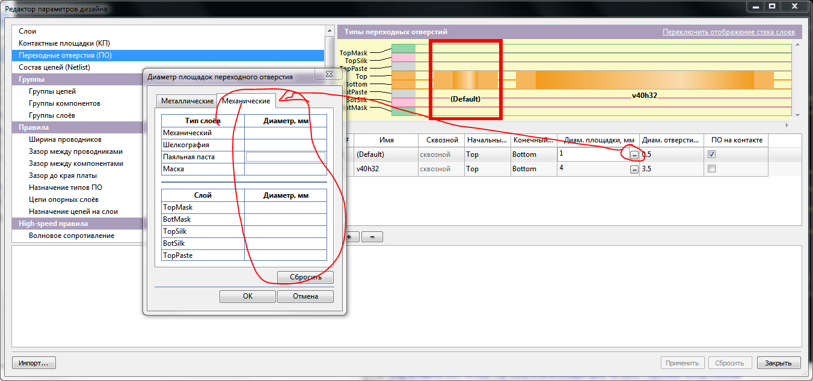Click TopSilk diameter cell in dialog

pyautogui.click(x=285, y=231)
